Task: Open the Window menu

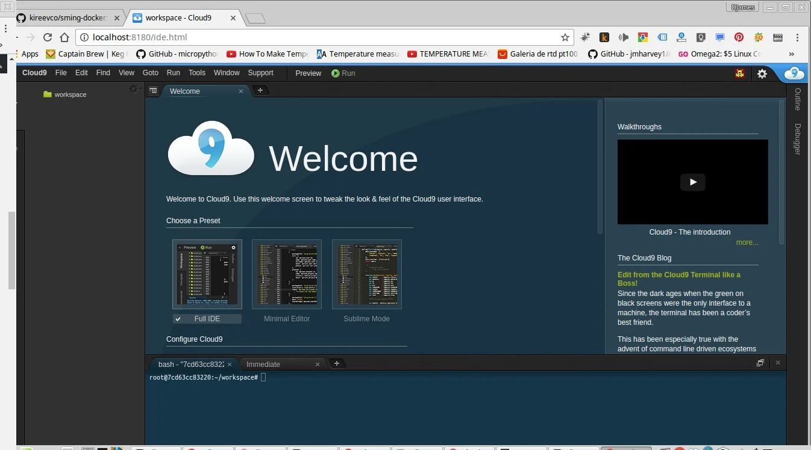Action: [227, 73]
